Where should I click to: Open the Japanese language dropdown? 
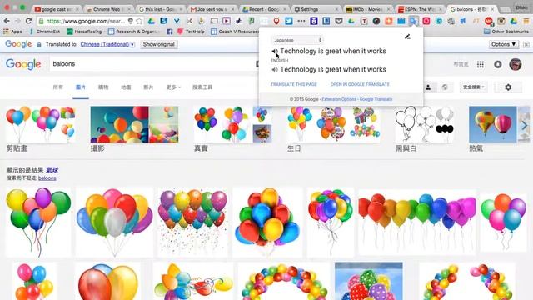[x=296, y=40]
